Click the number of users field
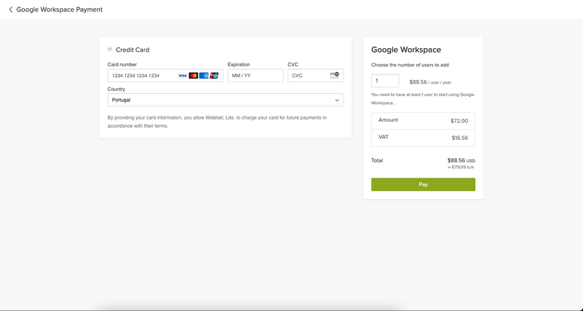 [x=386, y=81]
